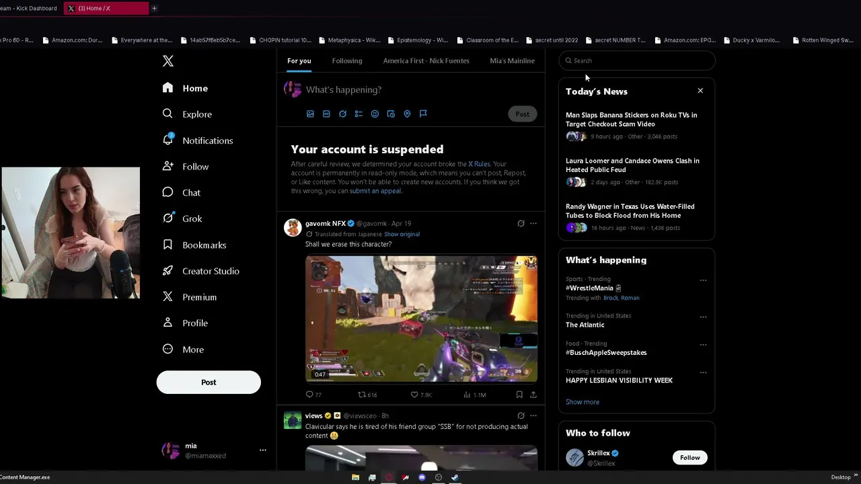Switch to Kick Dashboard browser tab
The image size is (861, 484).
click(x=30, y=8)
